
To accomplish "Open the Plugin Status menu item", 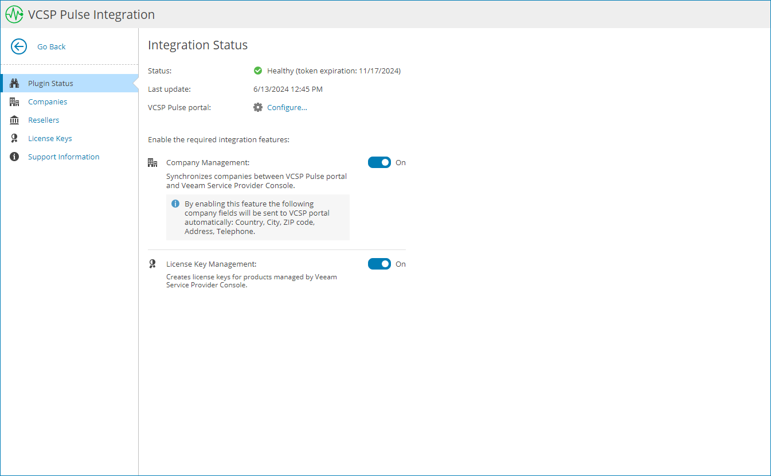I will pyautogui.click(x=69, y=83).
